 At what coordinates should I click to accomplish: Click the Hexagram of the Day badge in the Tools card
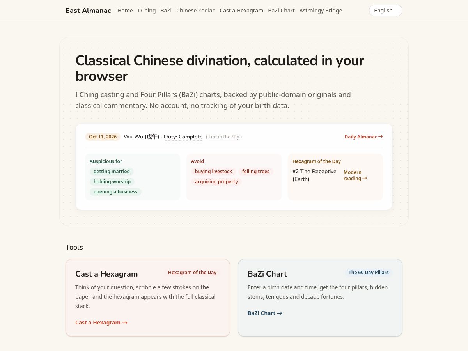coord(192,273)
